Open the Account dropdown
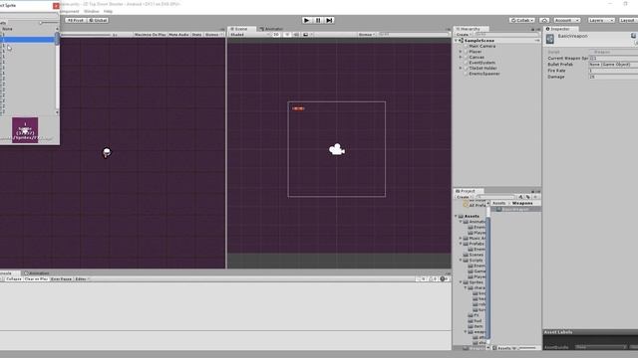 tap(567, 20)
